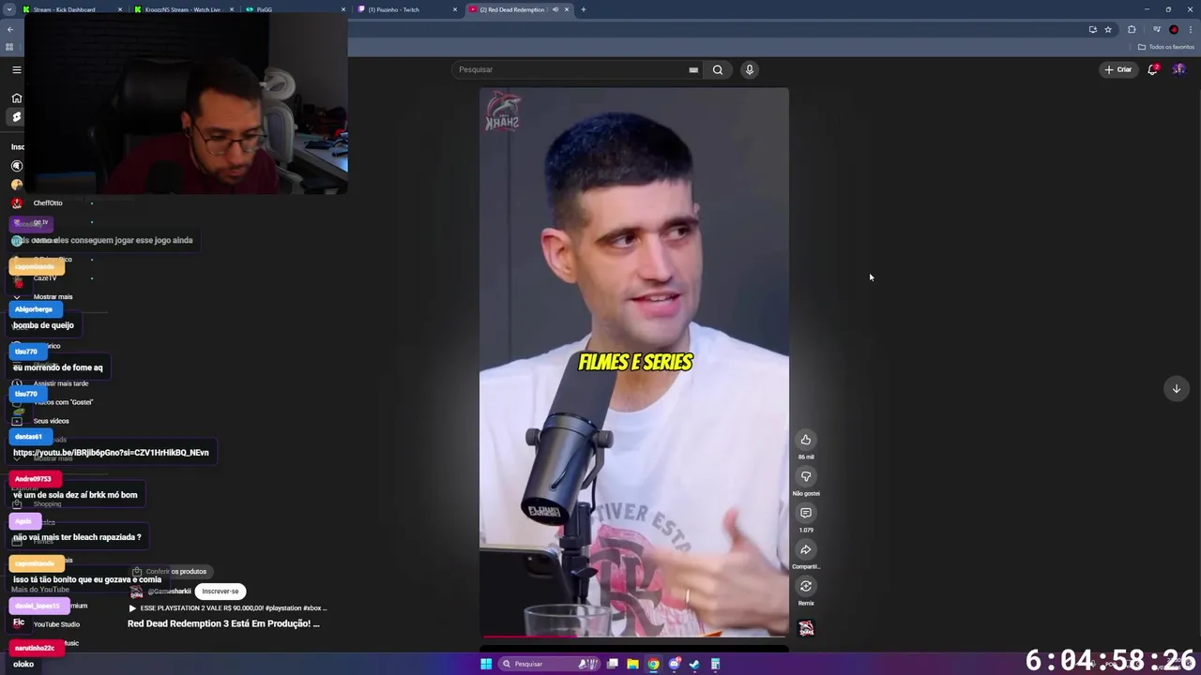Select the Shorts icon in sidebar

pos(16,117)
